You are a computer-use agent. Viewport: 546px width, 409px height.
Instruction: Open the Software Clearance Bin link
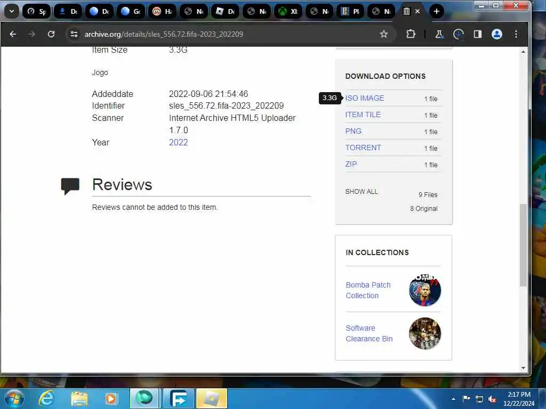(369, 333)
